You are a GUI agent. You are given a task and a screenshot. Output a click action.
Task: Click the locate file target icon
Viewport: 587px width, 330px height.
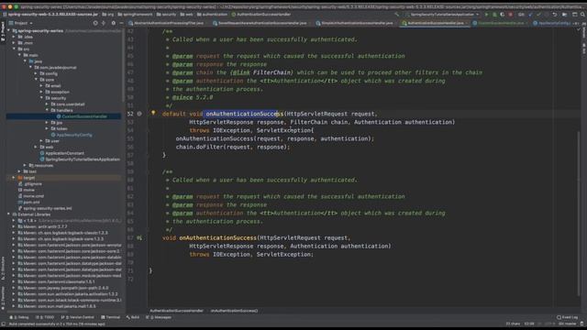coord(95,23)
